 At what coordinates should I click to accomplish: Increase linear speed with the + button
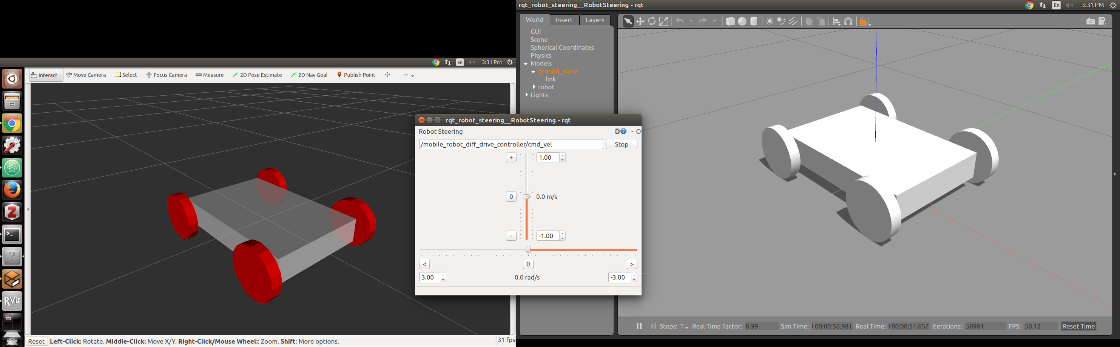tap(511, 158)
